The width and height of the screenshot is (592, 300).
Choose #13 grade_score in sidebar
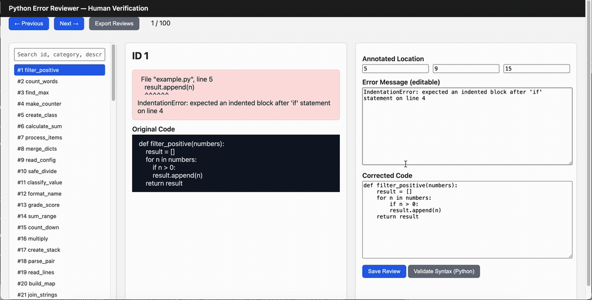(x=60, y=205)
